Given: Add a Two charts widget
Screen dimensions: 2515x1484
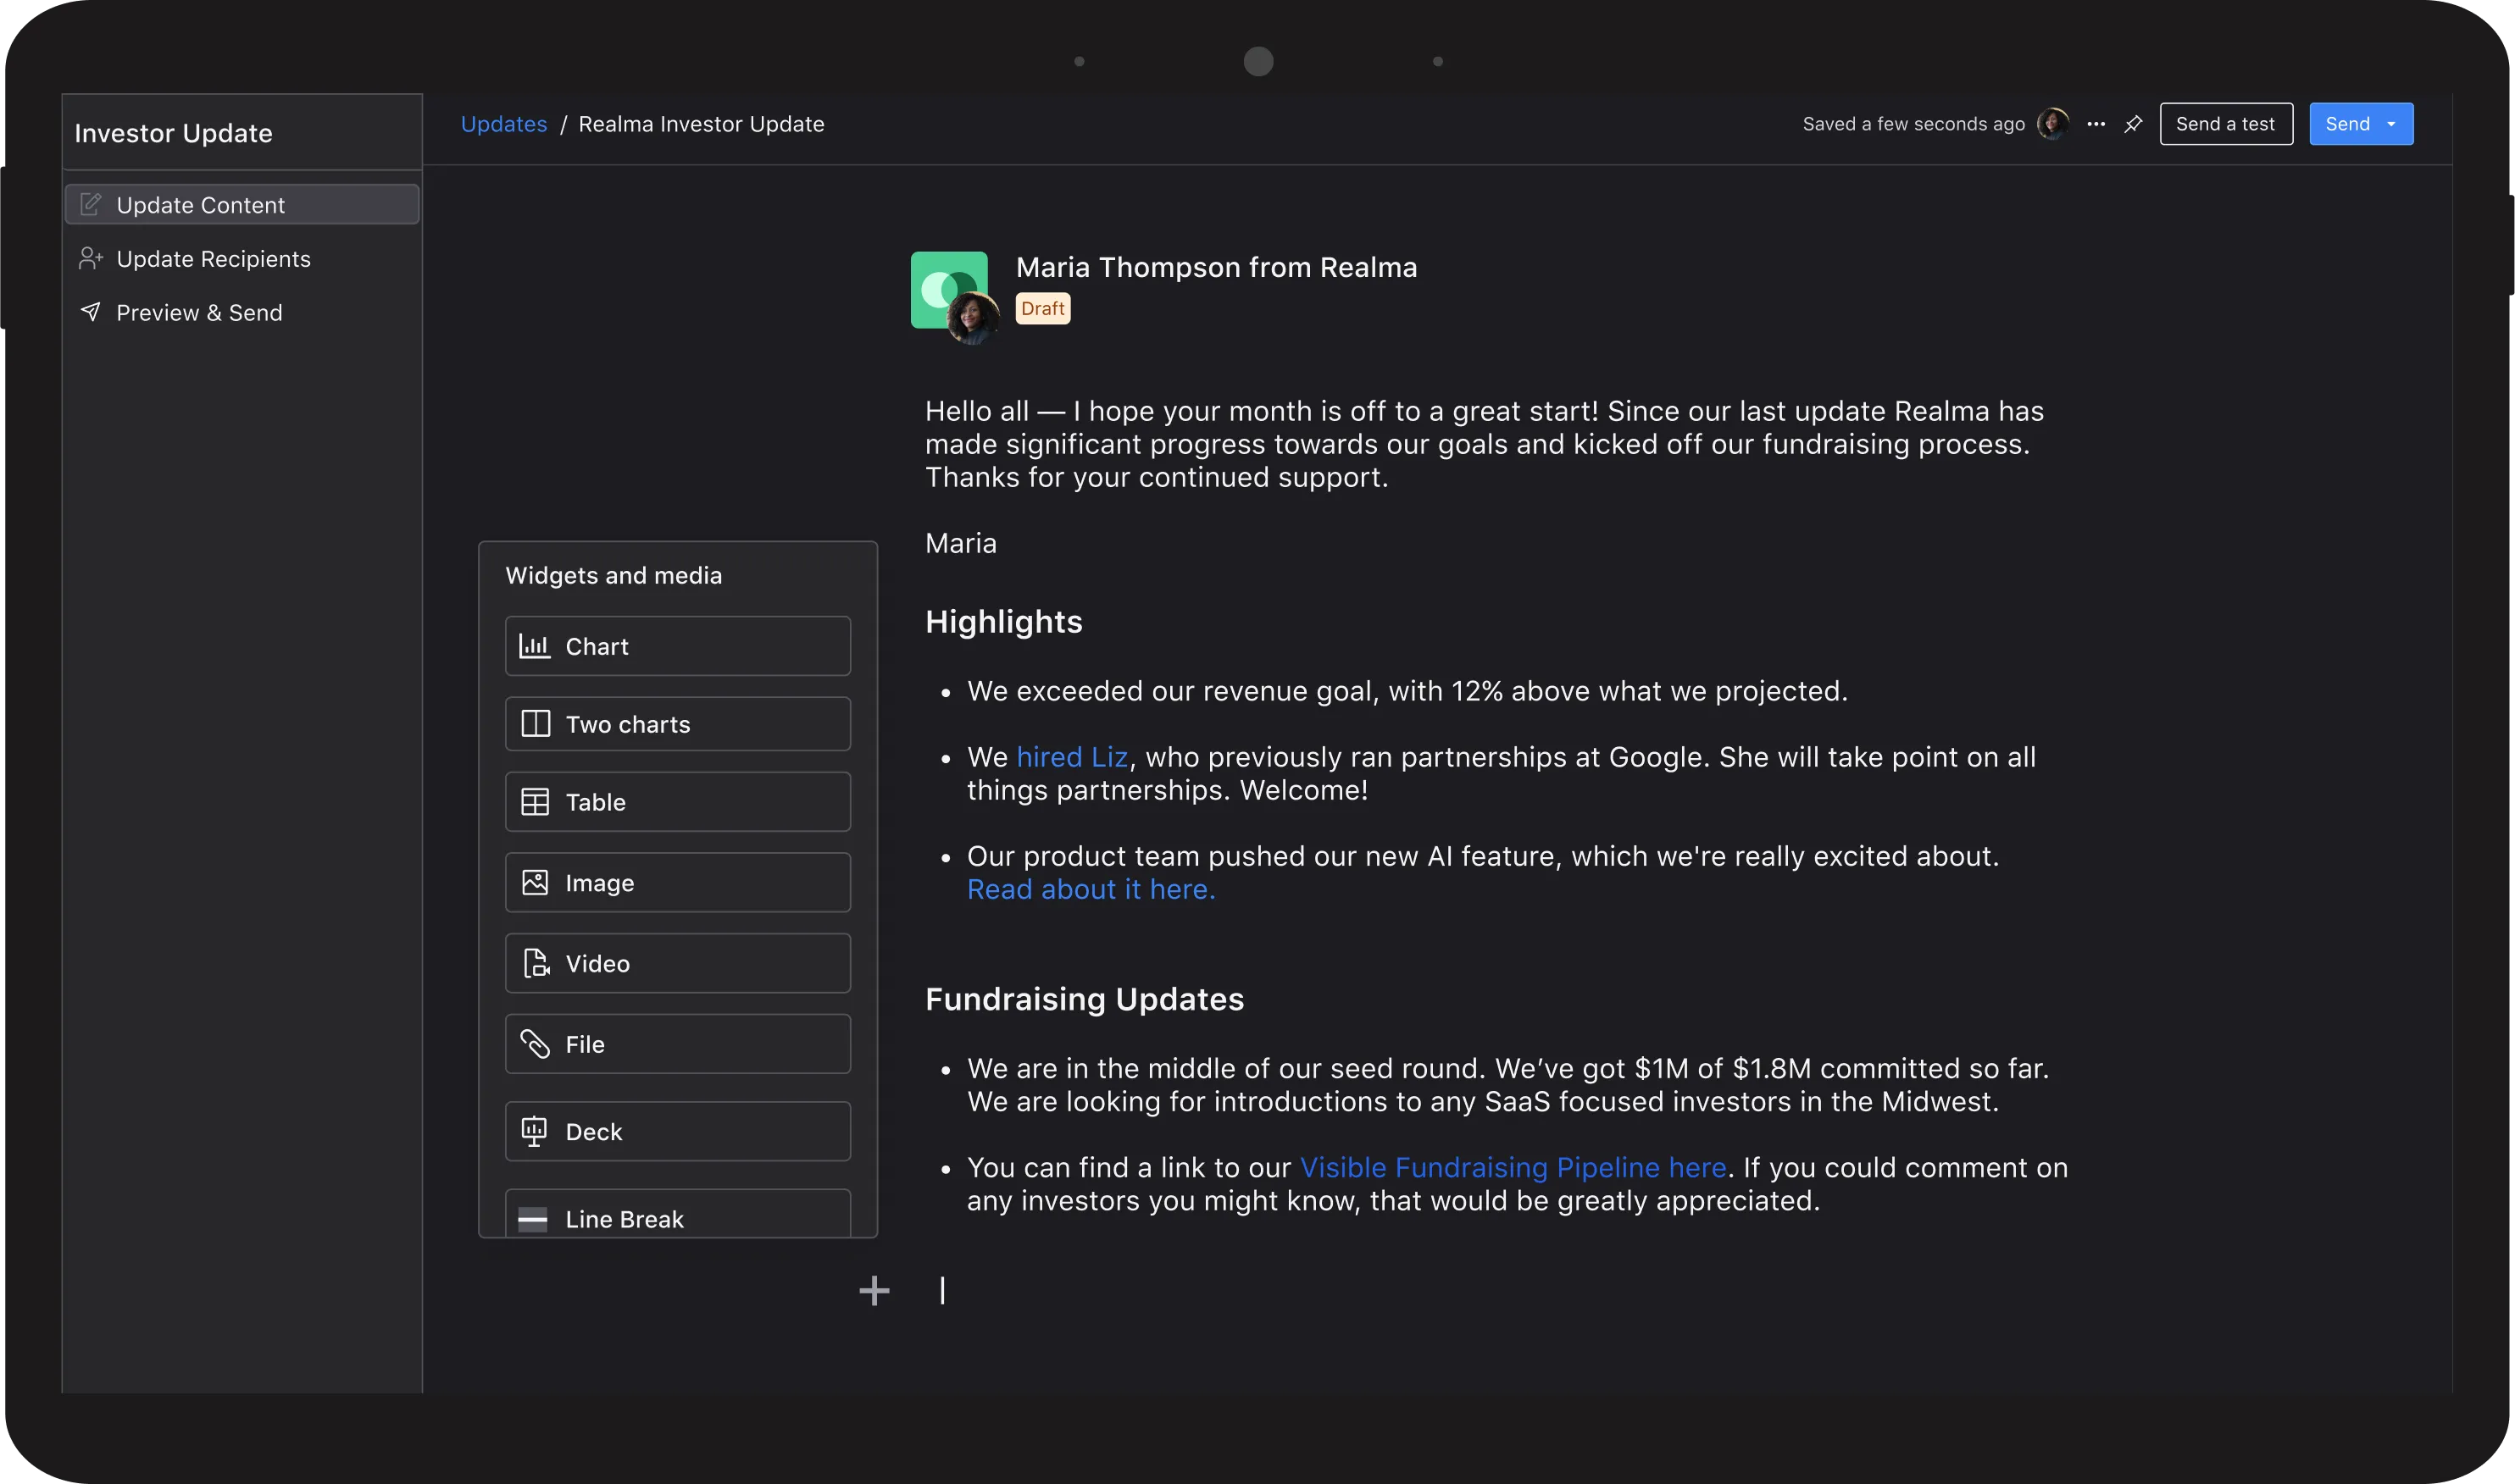Looking at the screenshot, I should point(677,724).
